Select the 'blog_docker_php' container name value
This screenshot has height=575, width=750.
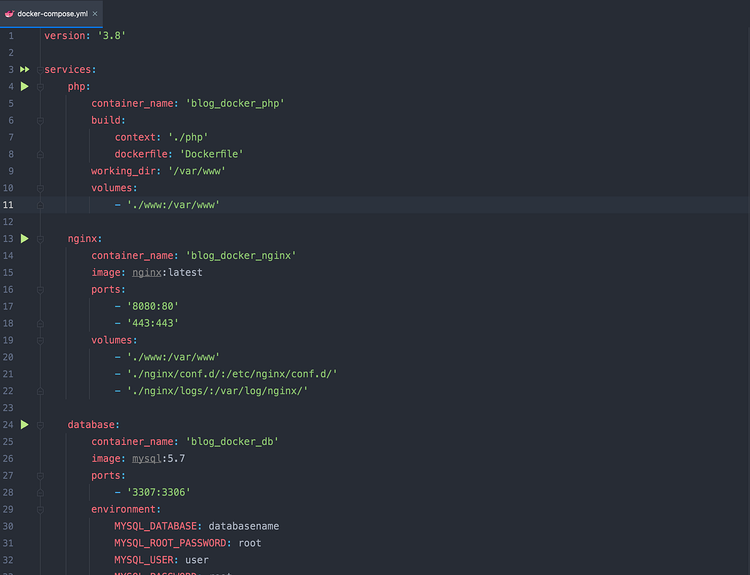pyautogui.click(x=235, y=103)
